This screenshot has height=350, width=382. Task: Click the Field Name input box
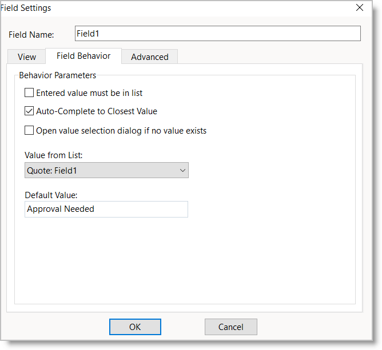(217, 34)
